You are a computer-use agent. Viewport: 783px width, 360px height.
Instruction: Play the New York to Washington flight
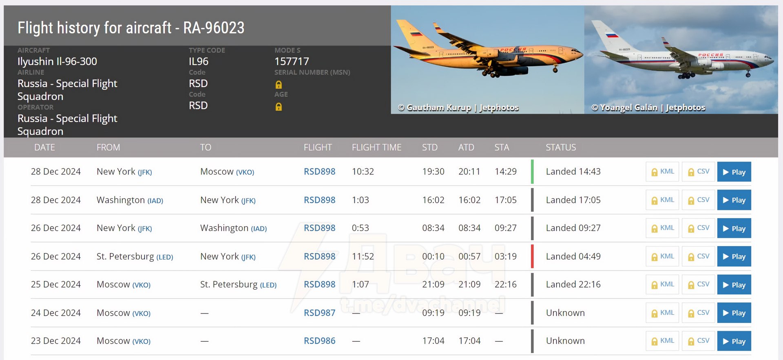[x=734, y=228]
